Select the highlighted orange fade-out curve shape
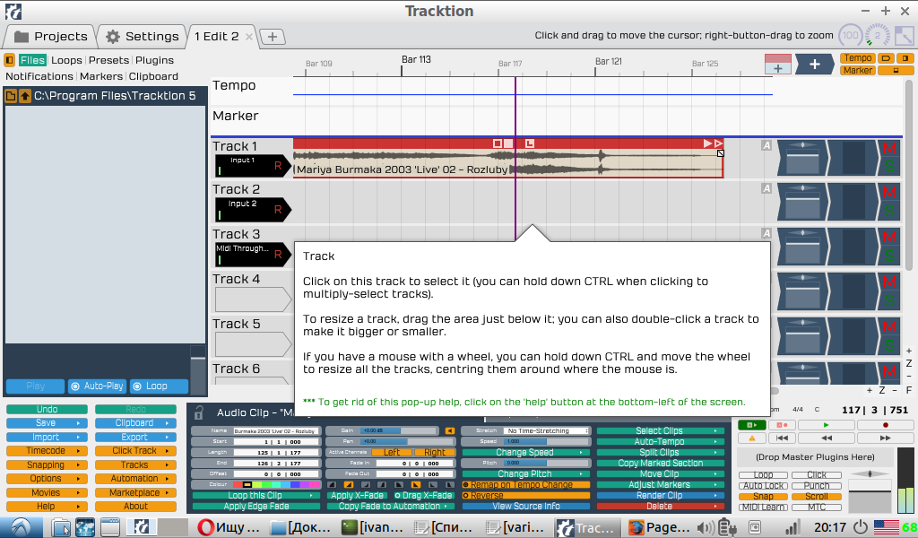The width and height of the screenshot is (918, 538). (416, 485)
